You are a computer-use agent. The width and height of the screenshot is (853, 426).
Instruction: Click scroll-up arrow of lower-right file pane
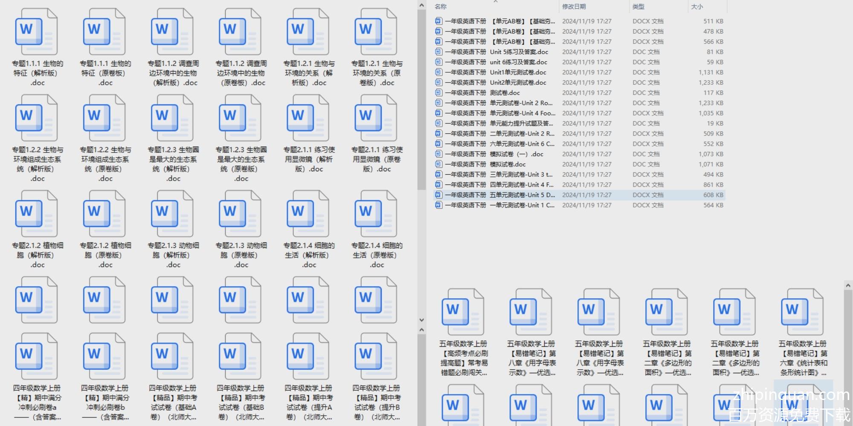click(x=848, y=285)
